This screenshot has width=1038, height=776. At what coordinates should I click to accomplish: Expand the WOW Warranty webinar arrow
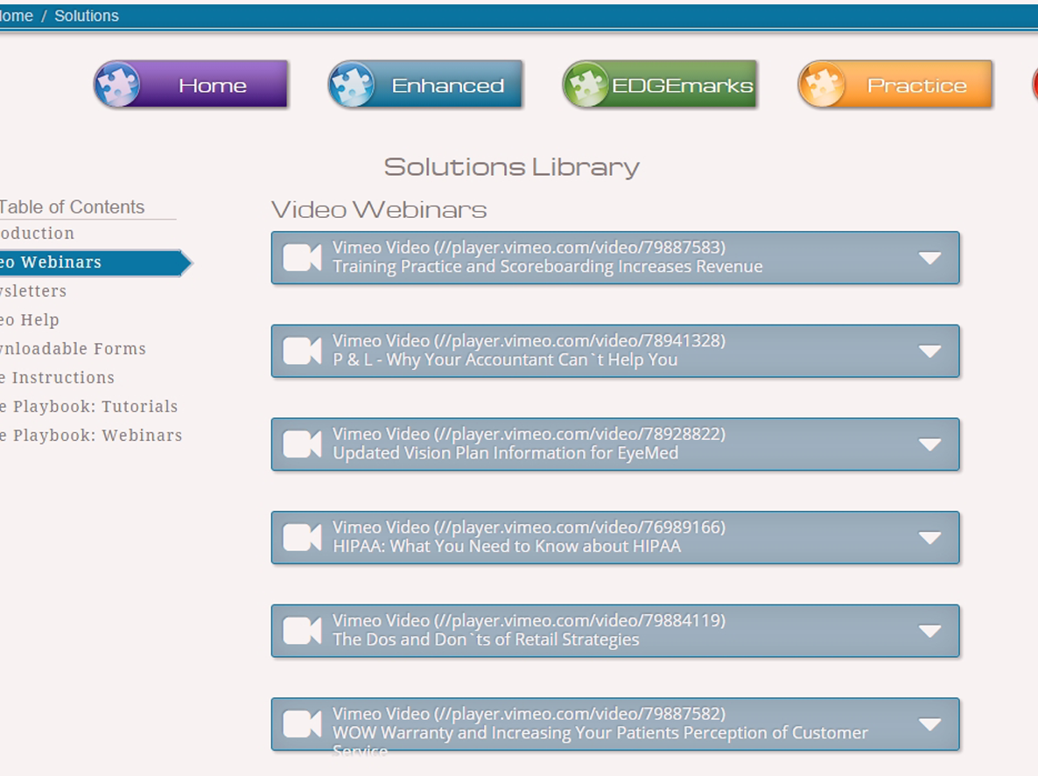930,724
